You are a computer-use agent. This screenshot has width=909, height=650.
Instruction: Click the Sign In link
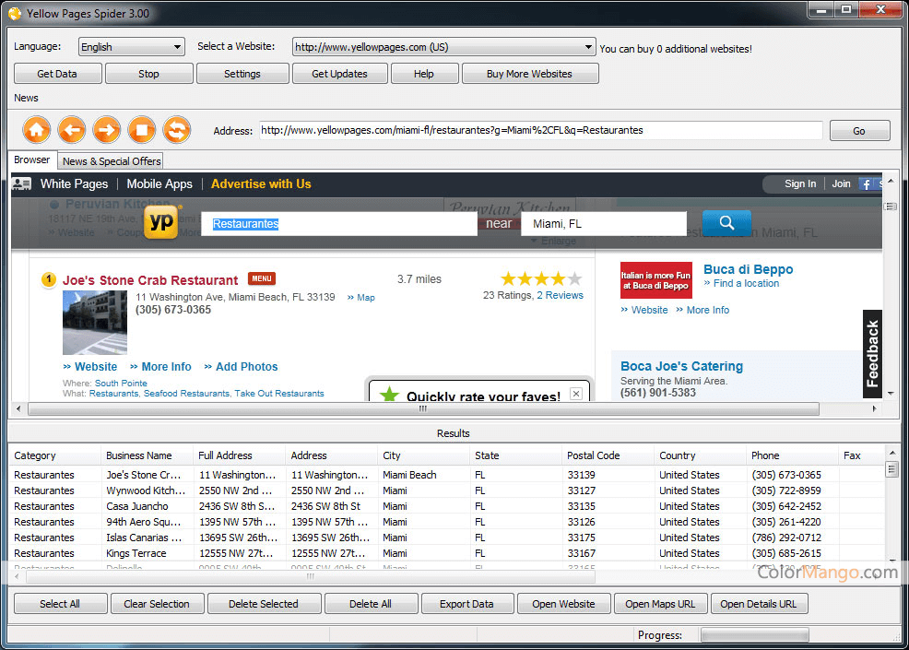click(800, 183)
